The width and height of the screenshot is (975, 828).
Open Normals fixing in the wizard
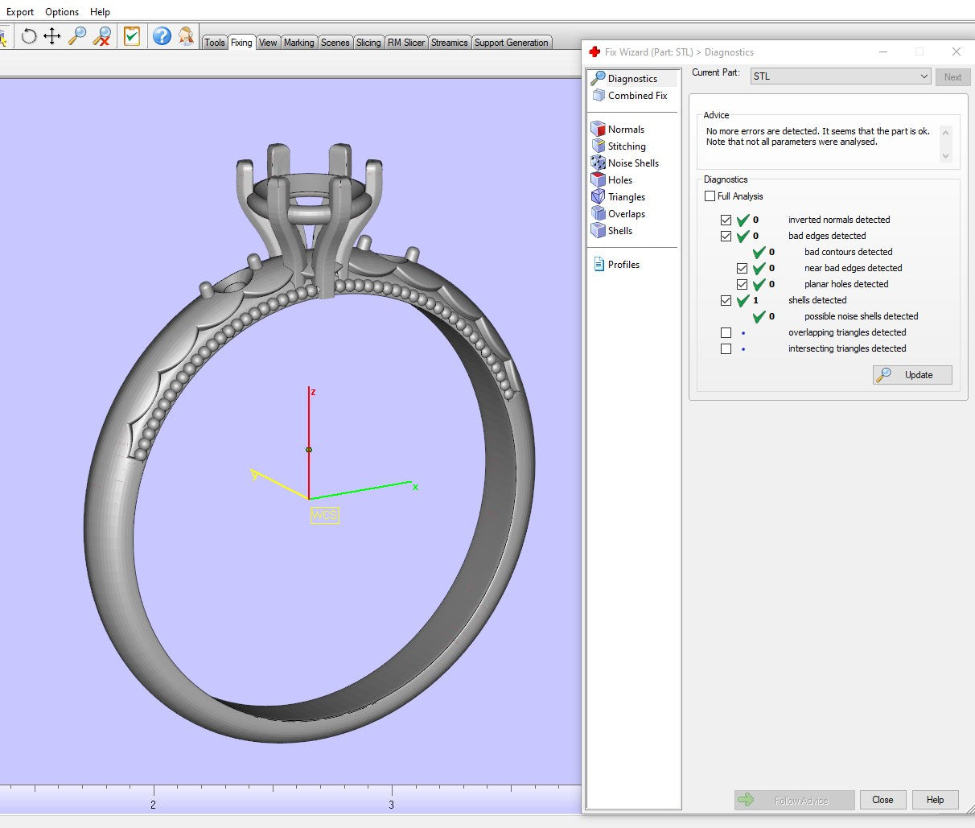pyautogui.click(x=625, y=130)
